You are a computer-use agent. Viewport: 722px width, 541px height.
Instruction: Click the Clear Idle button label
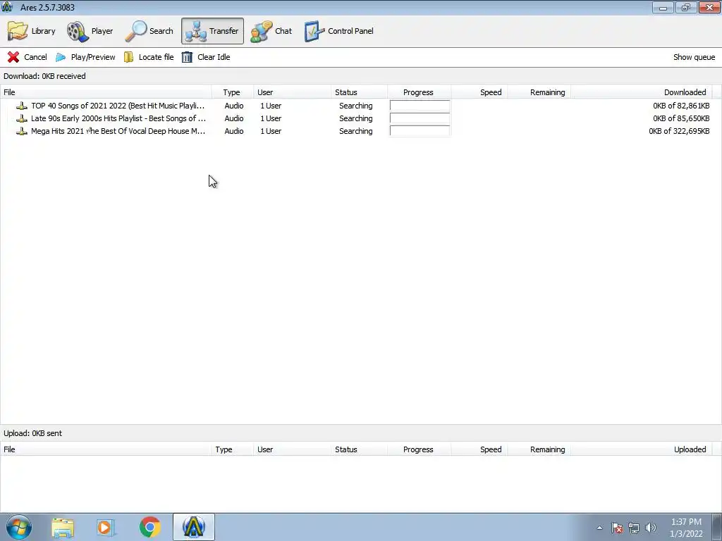[x=214, y=57]
